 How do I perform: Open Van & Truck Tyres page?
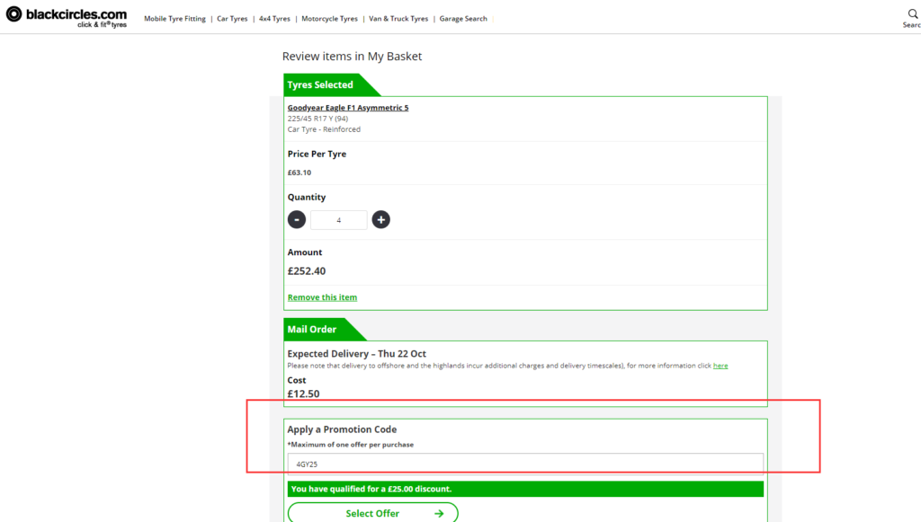398,19
